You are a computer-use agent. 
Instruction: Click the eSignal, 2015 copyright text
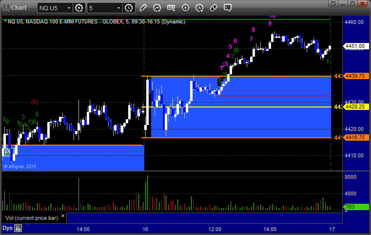point(20,167)
